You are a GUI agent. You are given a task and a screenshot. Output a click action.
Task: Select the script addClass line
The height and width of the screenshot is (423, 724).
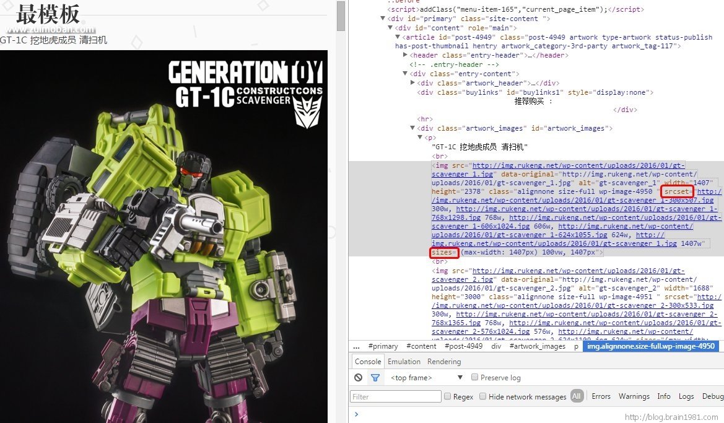coord(515,9)
